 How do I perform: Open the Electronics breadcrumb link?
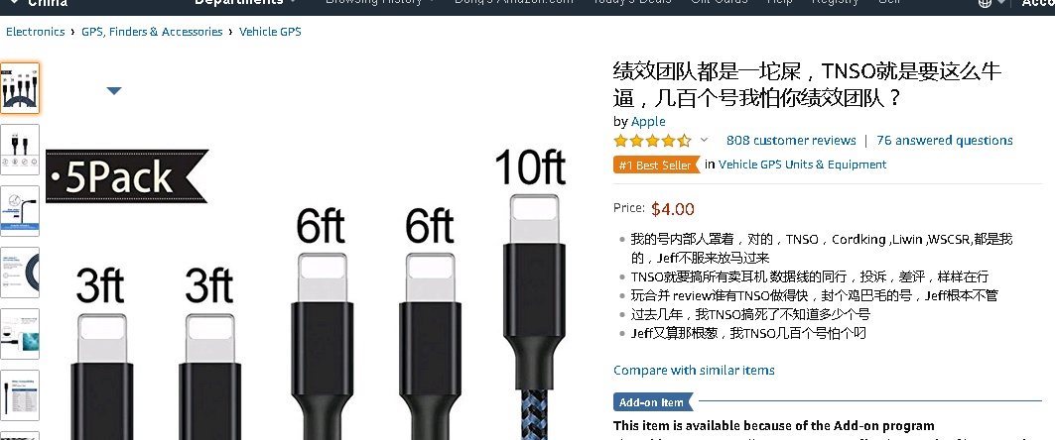coord(35,32)
